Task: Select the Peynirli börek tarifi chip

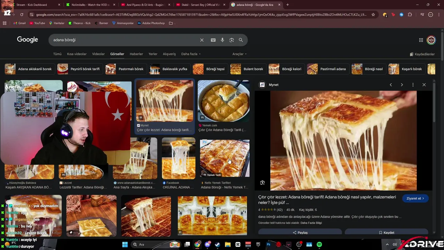Action: tap(80, 69)
